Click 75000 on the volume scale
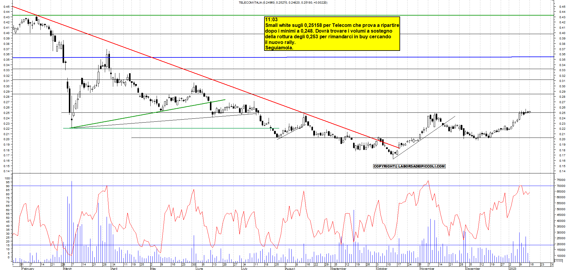 coord(561,180)
